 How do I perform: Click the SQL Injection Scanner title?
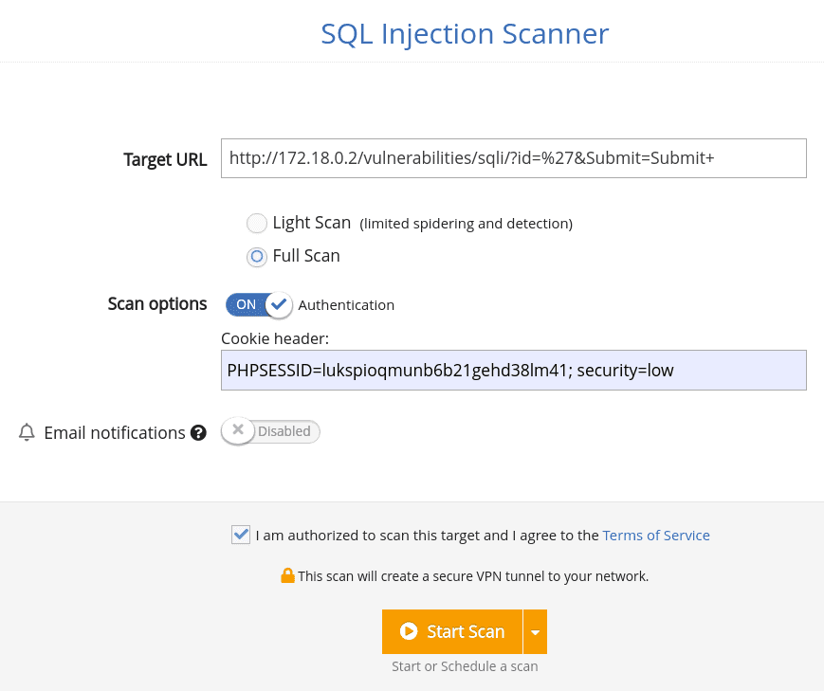click(x=465, y=33)
